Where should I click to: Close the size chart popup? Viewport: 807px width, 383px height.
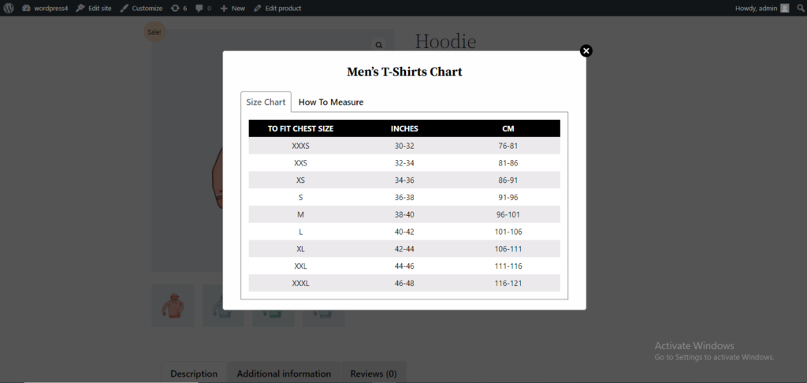(586, 50)
